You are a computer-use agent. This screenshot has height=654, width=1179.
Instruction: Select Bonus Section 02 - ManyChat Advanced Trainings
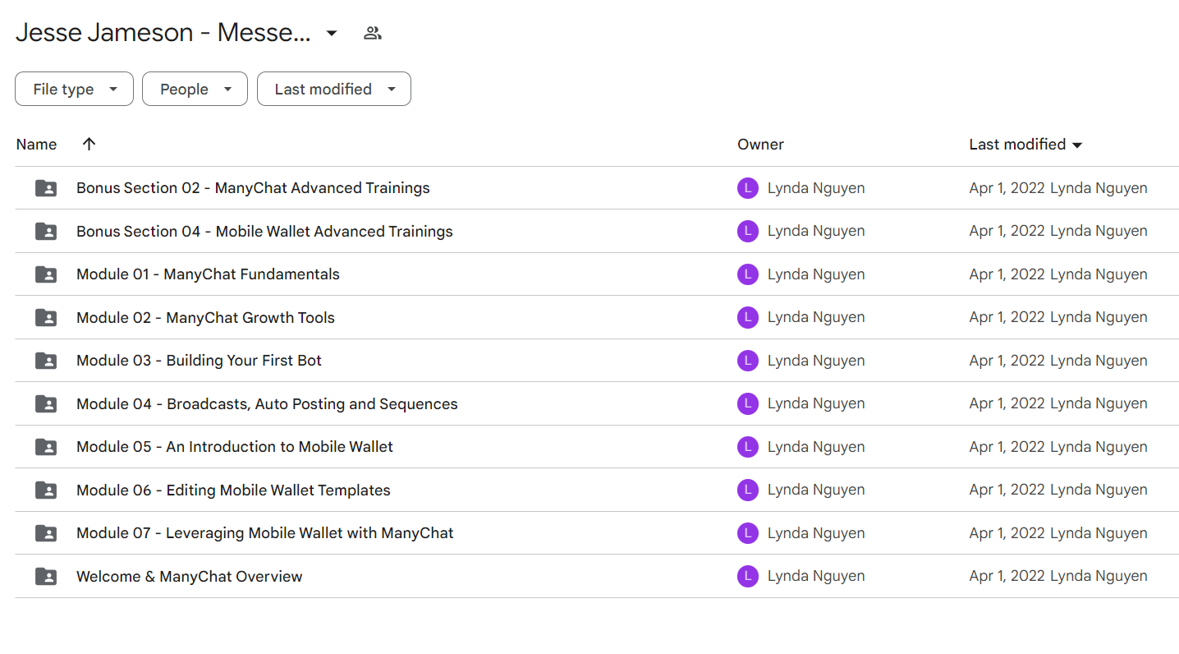[x=253, y=188]
